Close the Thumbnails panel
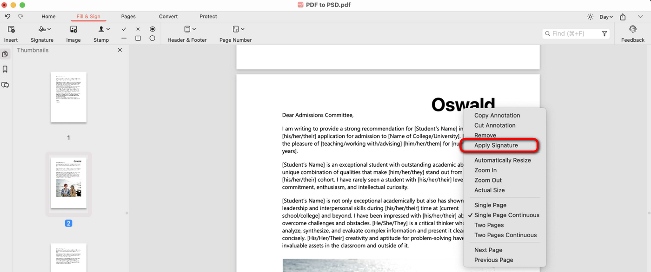 120,50
